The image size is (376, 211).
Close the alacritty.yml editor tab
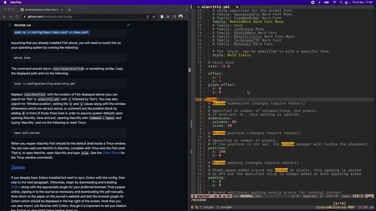(237, 7)
